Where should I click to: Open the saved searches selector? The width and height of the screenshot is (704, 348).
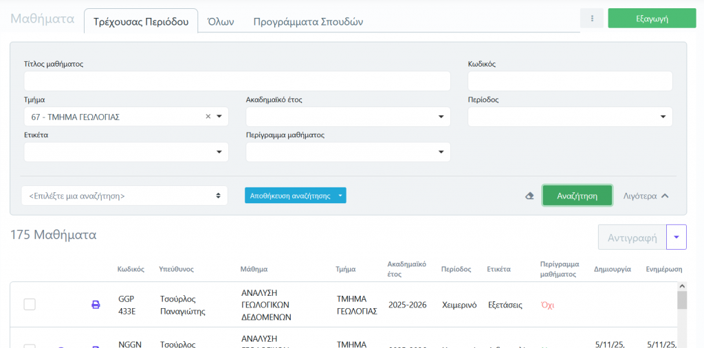(124, 196)
